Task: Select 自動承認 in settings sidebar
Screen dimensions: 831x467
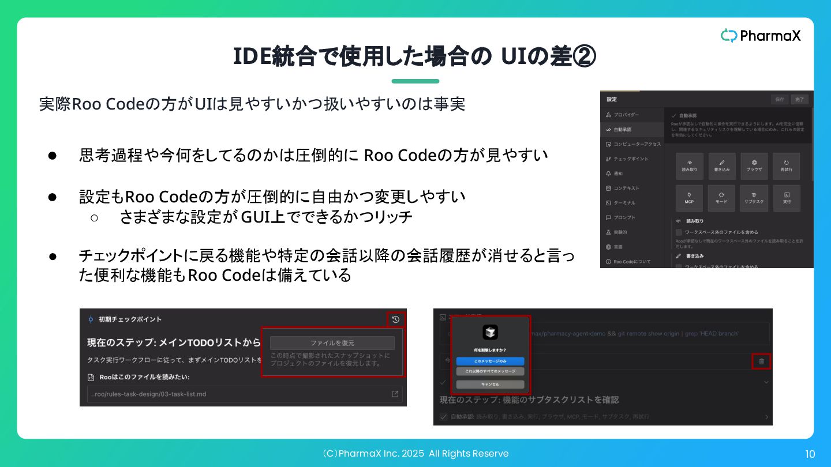Action: pos(632,129)
